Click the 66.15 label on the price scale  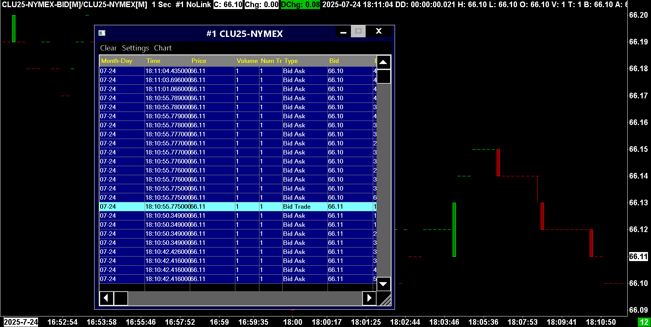point(639,149)
